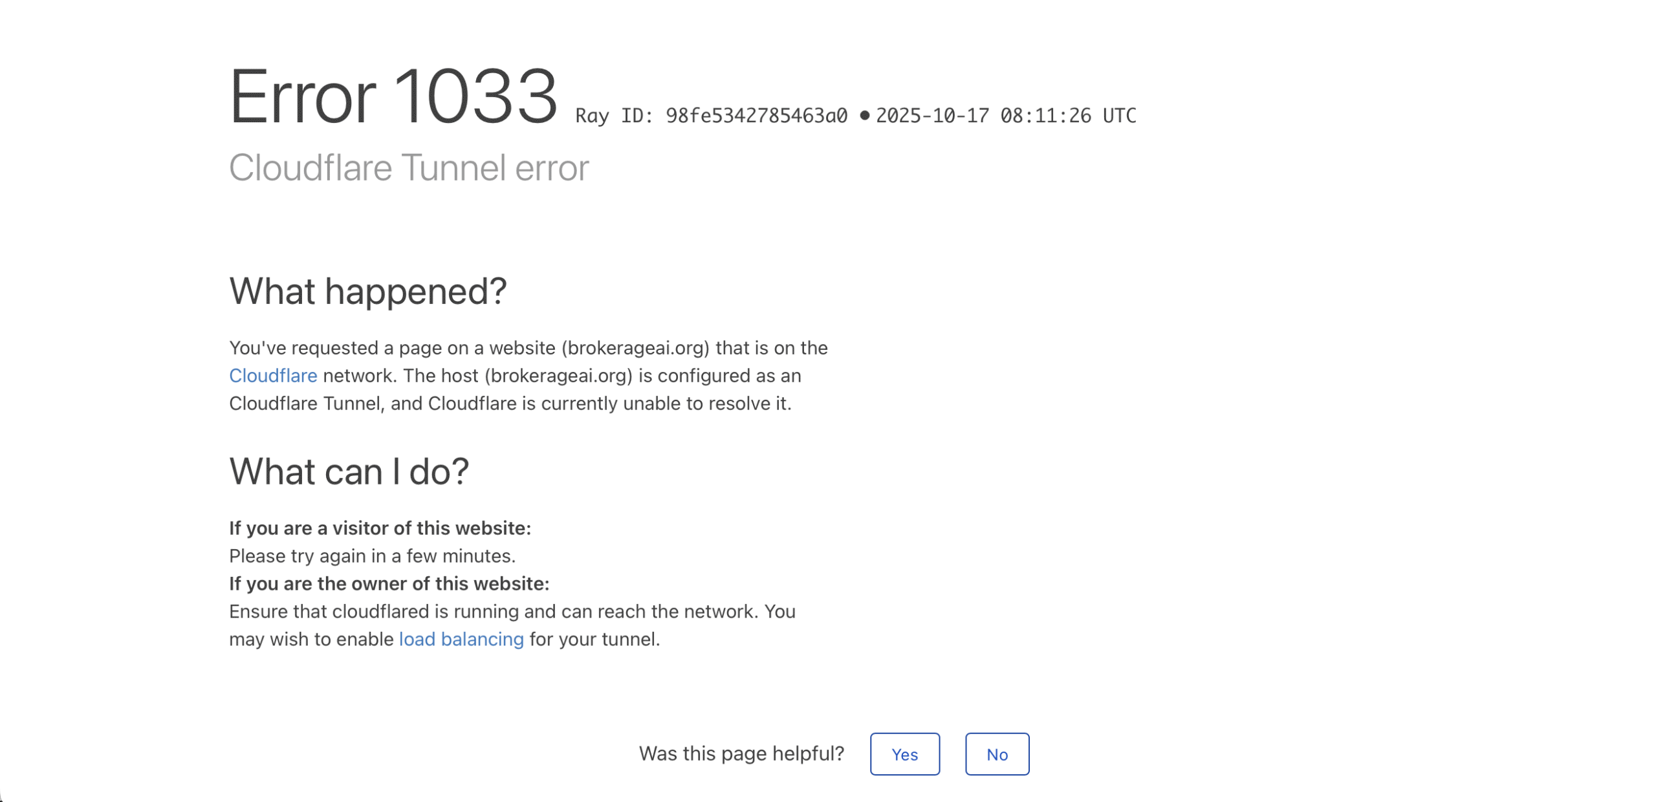Click the What happened? heading

coord(367,291)
